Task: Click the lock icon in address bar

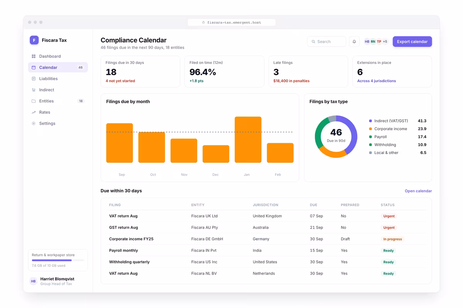Action: 203,22
